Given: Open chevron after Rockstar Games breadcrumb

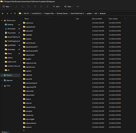Looking at the screenshot, I should click(x=69, y=14).
